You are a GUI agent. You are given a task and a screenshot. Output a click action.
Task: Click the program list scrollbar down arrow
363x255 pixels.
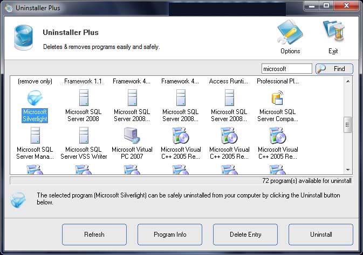pyautogui.click(x=348, y=170)
